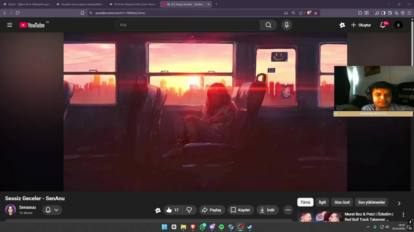Screen dimensions: 414x232
Task: Open Spotify from the taskbar
Action: (222, 227)
